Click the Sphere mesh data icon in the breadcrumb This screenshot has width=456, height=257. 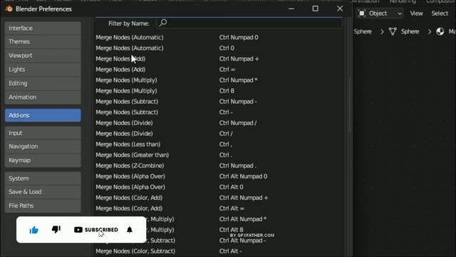[x=393, y=31]
